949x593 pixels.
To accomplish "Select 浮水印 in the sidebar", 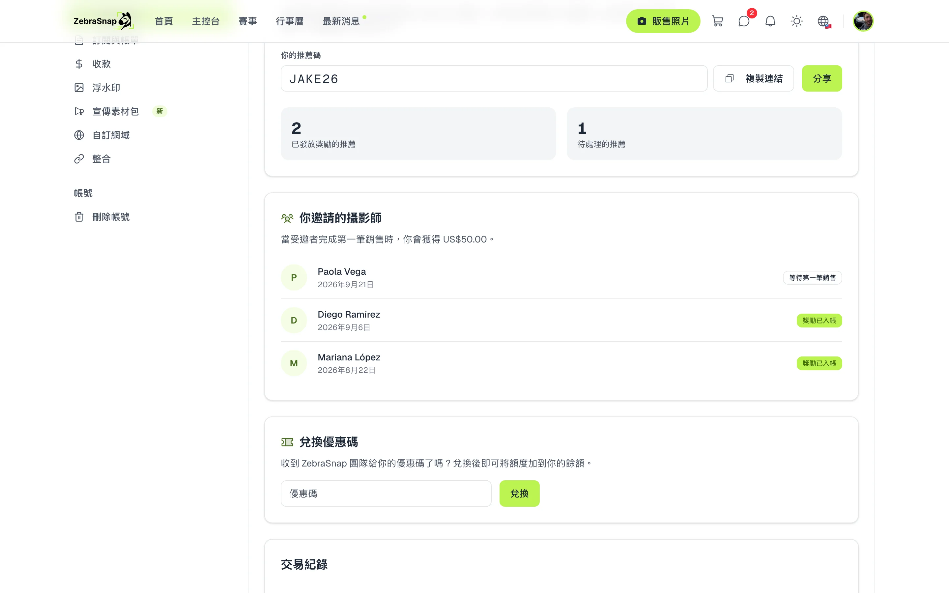I will pyautogui.click(x=106, y=87).
